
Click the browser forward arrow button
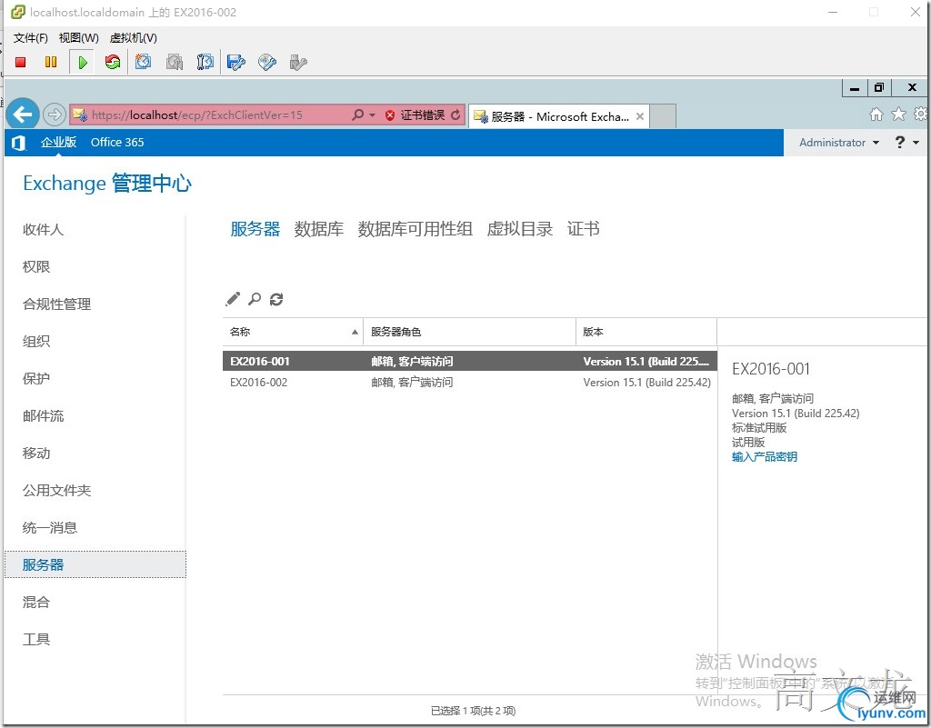coord(54,115)
